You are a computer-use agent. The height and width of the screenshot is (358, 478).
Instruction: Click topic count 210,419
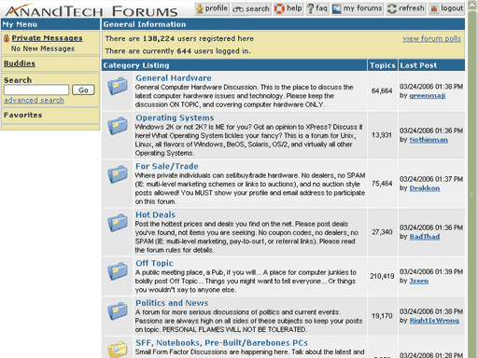pyautogui.click(x=382, y=276)
